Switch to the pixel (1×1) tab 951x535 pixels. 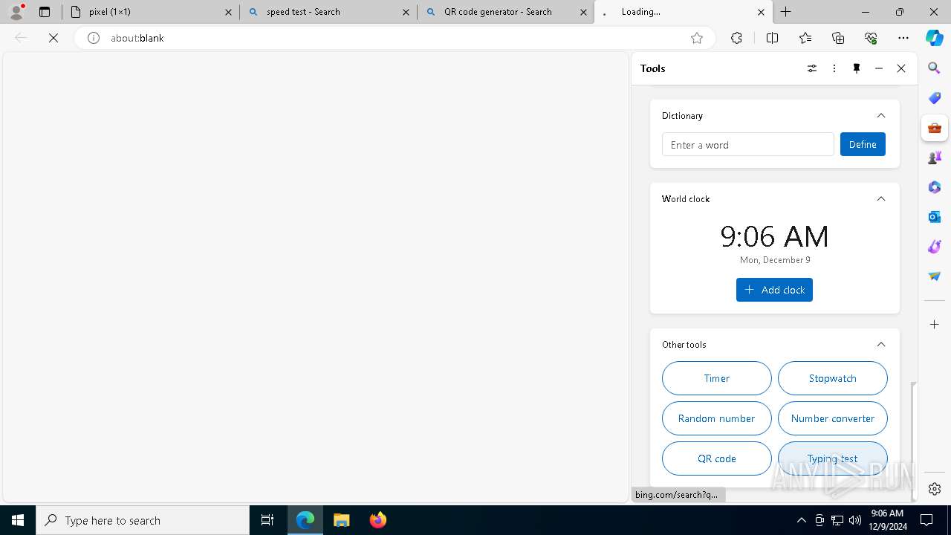[150, 12]
